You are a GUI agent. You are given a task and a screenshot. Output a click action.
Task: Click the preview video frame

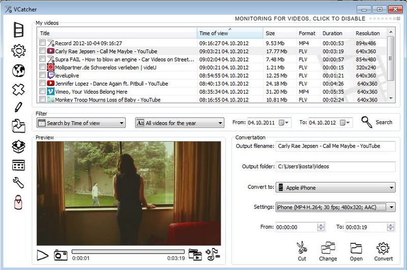click(x=129, y=194)
